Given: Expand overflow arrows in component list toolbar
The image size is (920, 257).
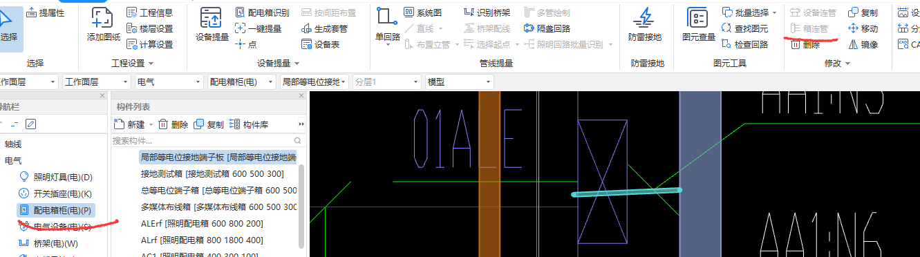Looking at the screenshot, I should pos(301,124).
